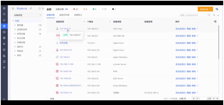Viewport: 224px width, 105px height.
Task: Open the 设备类型 dropdown
Action: pyautogui.click(x=27, y=15)
